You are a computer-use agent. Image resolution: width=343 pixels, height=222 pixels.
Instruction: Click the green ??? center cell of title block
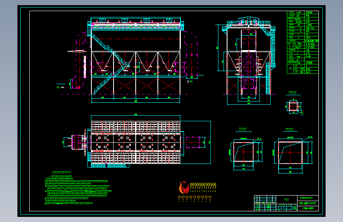tap(286, 200)
